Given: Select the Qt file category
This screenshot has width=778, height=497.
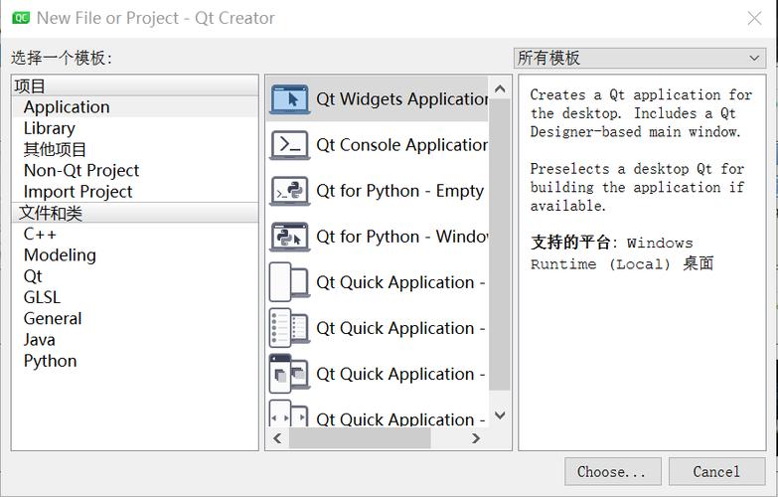Looking at the screenshot, I should 135,276.
